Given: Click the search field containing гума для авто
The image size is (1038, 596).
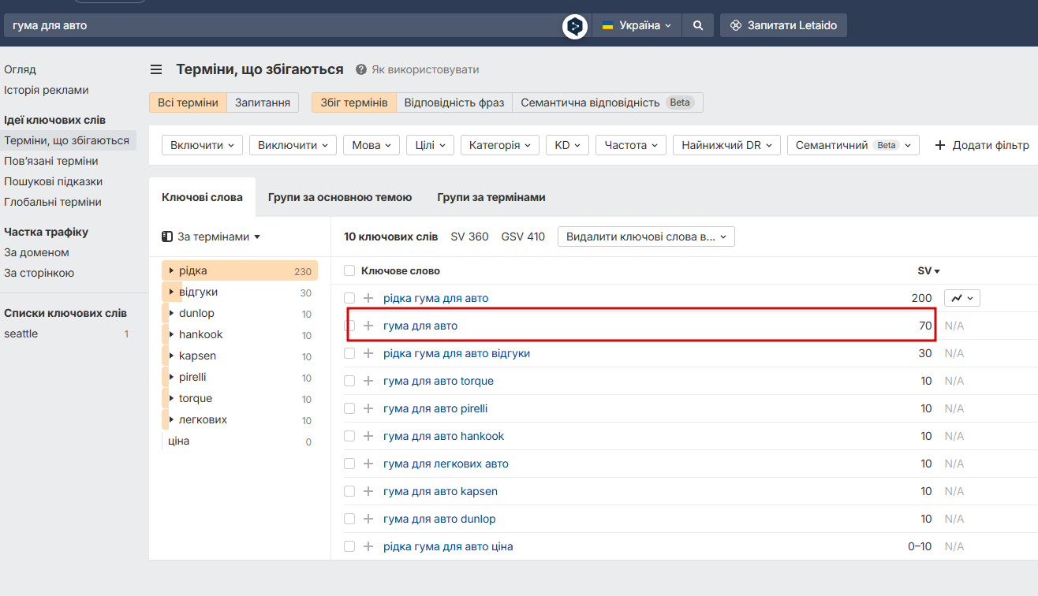Looking at the screenshot, I should pos(284,25).
